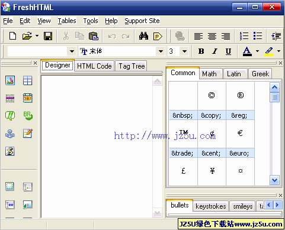Select the Common symbols tab
The height and width of the screenshot is (230, 285).
pos(182,73)
